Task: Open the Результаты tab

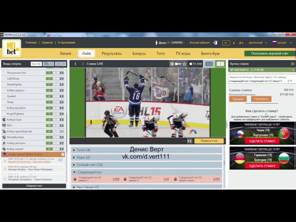Action: [111, 54]
